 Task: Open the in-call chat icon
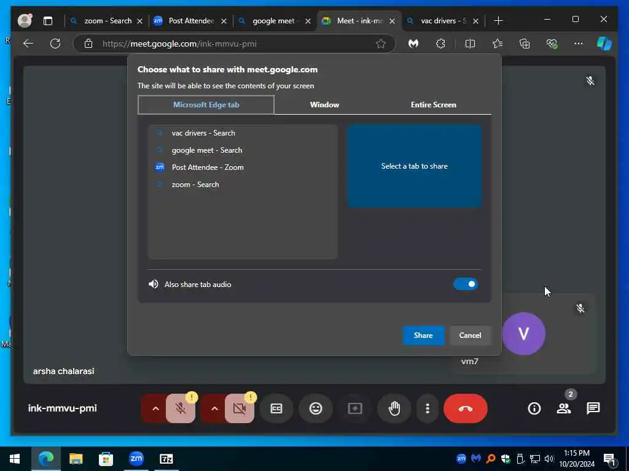[593, 408]
